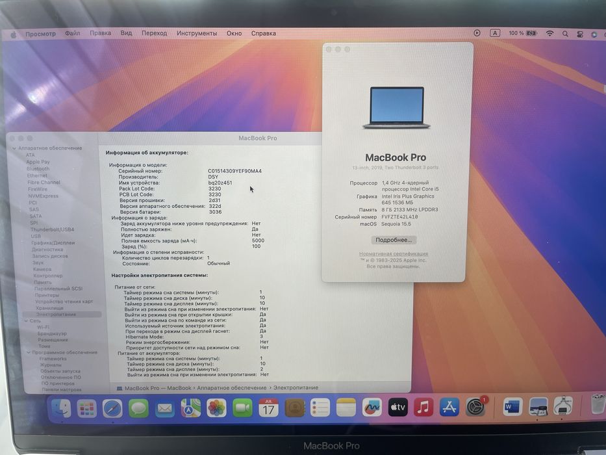Launch Freeform from the Dock
606x455 pixels.
tap(372, 408)
